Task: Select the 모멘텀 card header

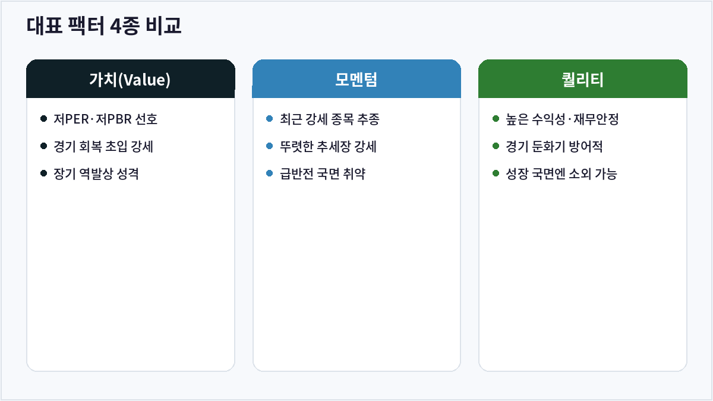Action: (356, 79)
